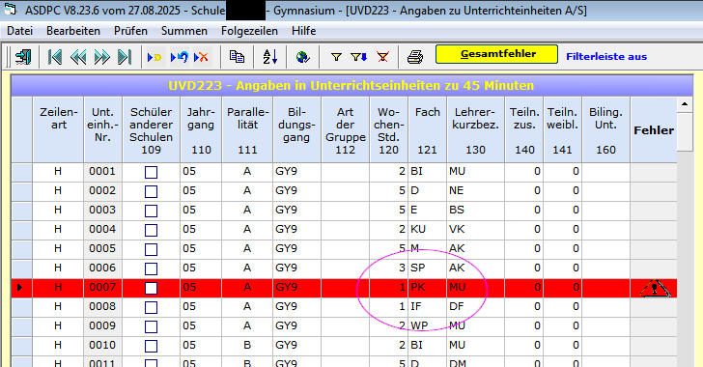703x367 pixels.
Task: Click the Wochen-Std. 120 column header
Action: coord(389,130)
